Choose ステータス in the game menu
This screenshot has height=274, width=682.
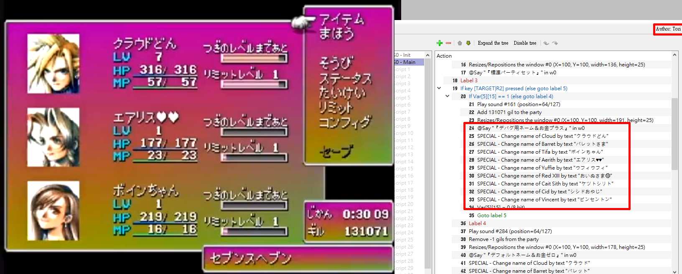[345, 78]
